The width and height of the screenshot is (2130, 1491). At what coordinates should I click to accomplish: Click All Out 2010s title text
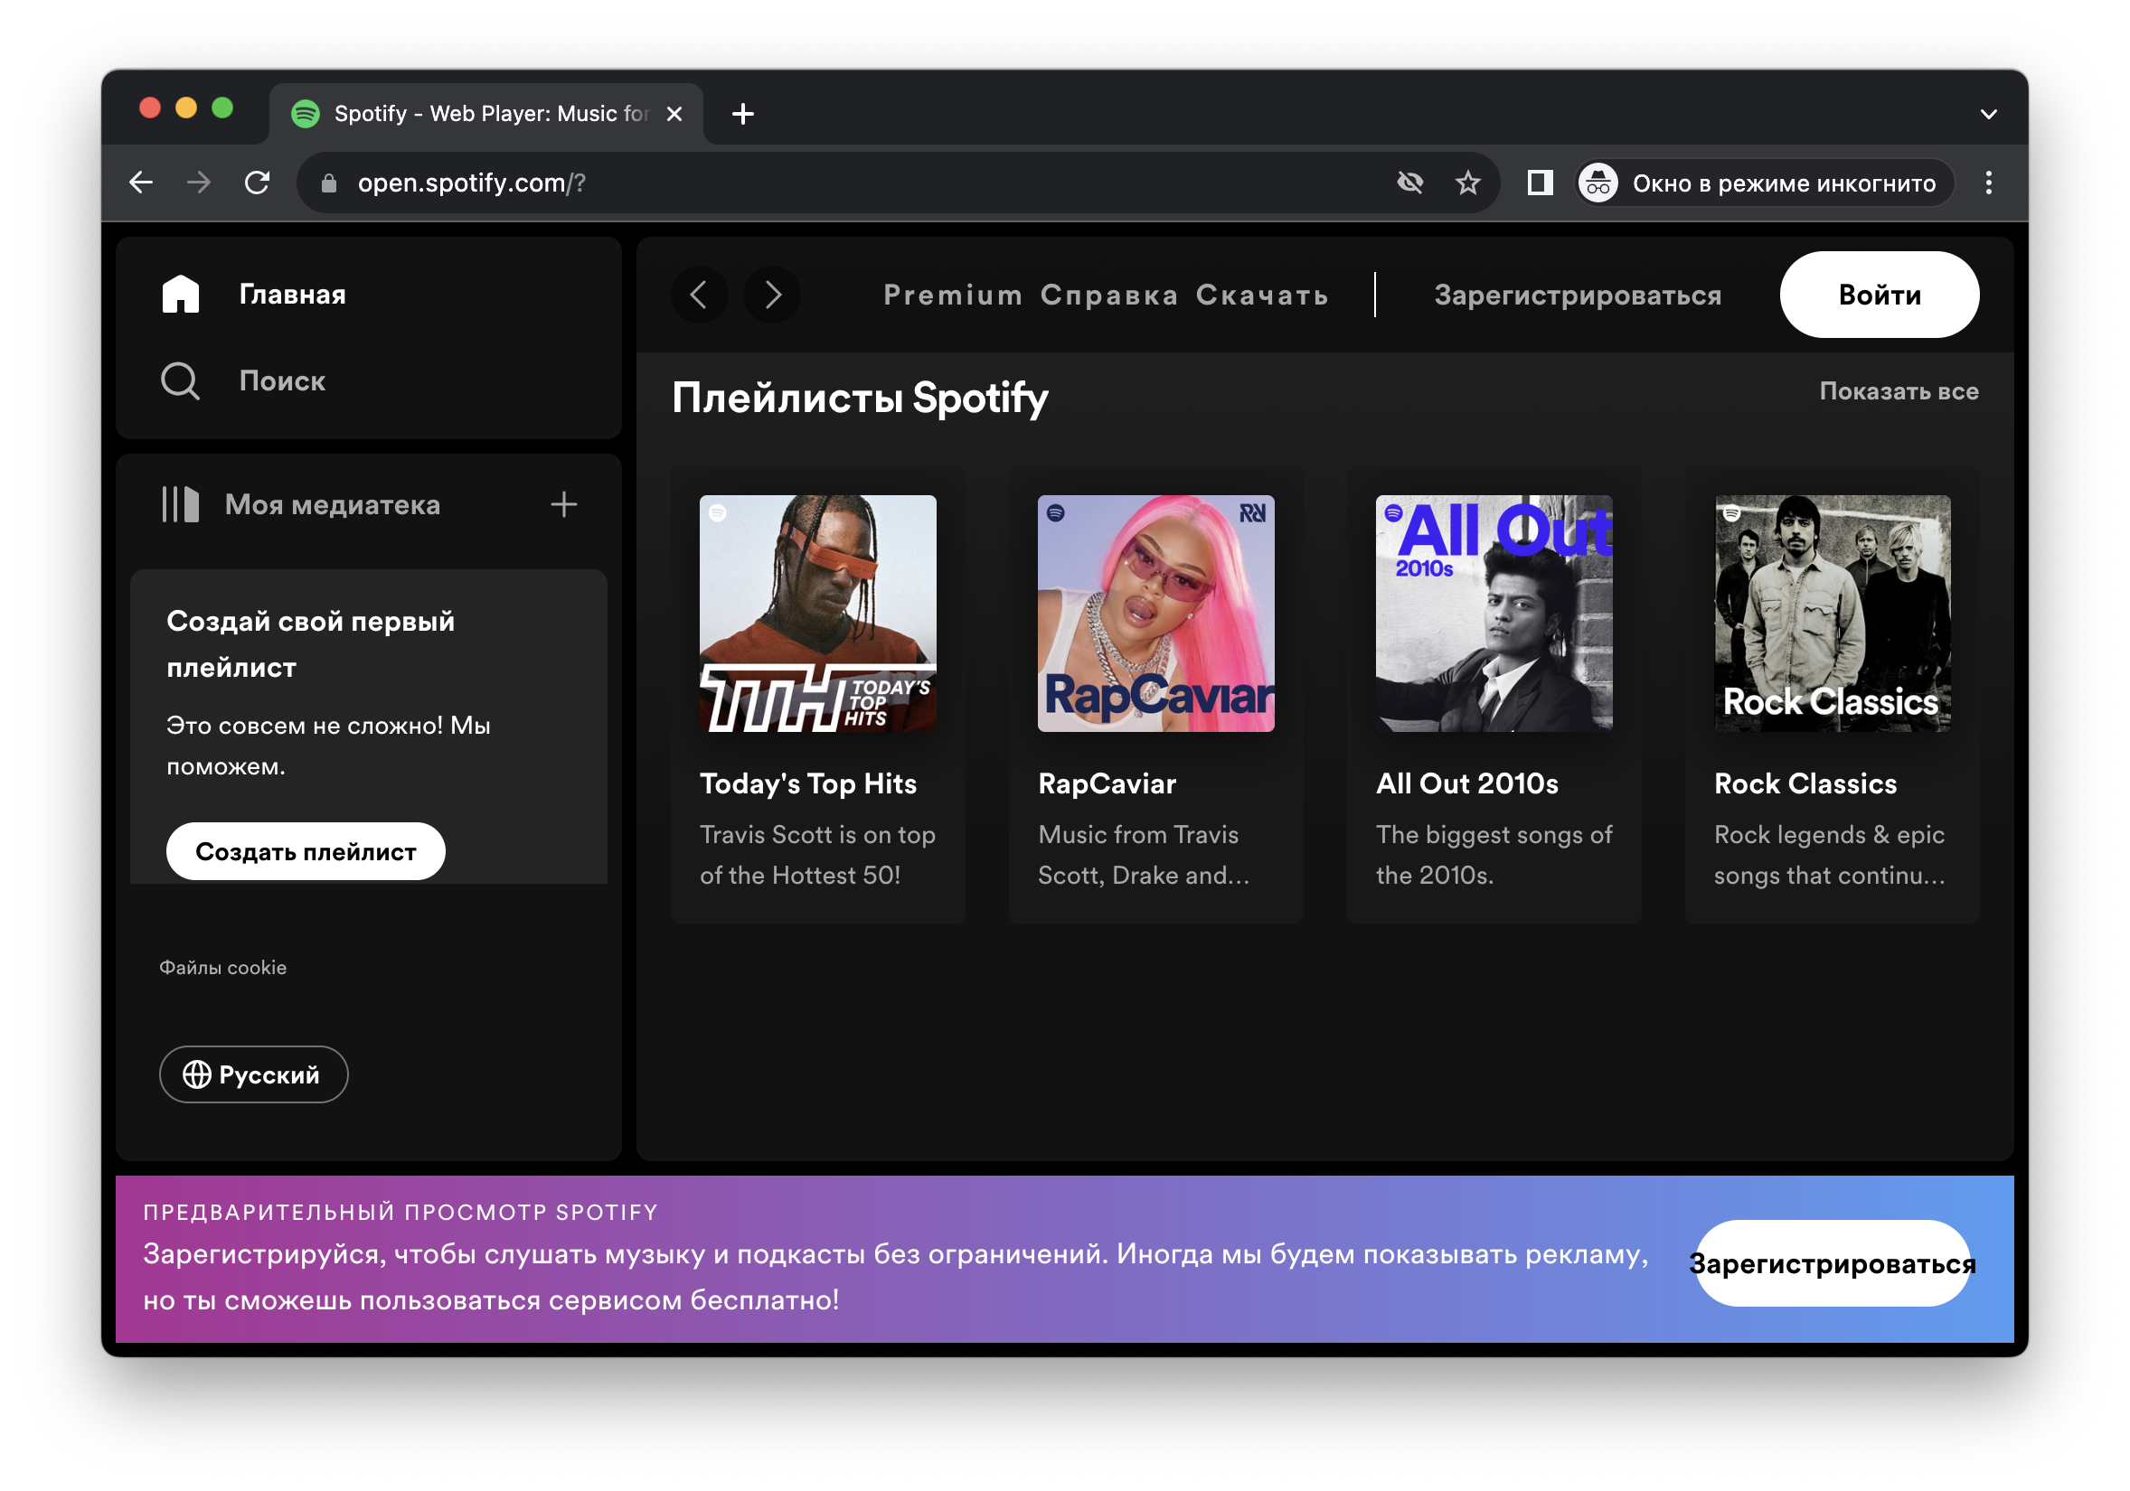point(1466,783)
